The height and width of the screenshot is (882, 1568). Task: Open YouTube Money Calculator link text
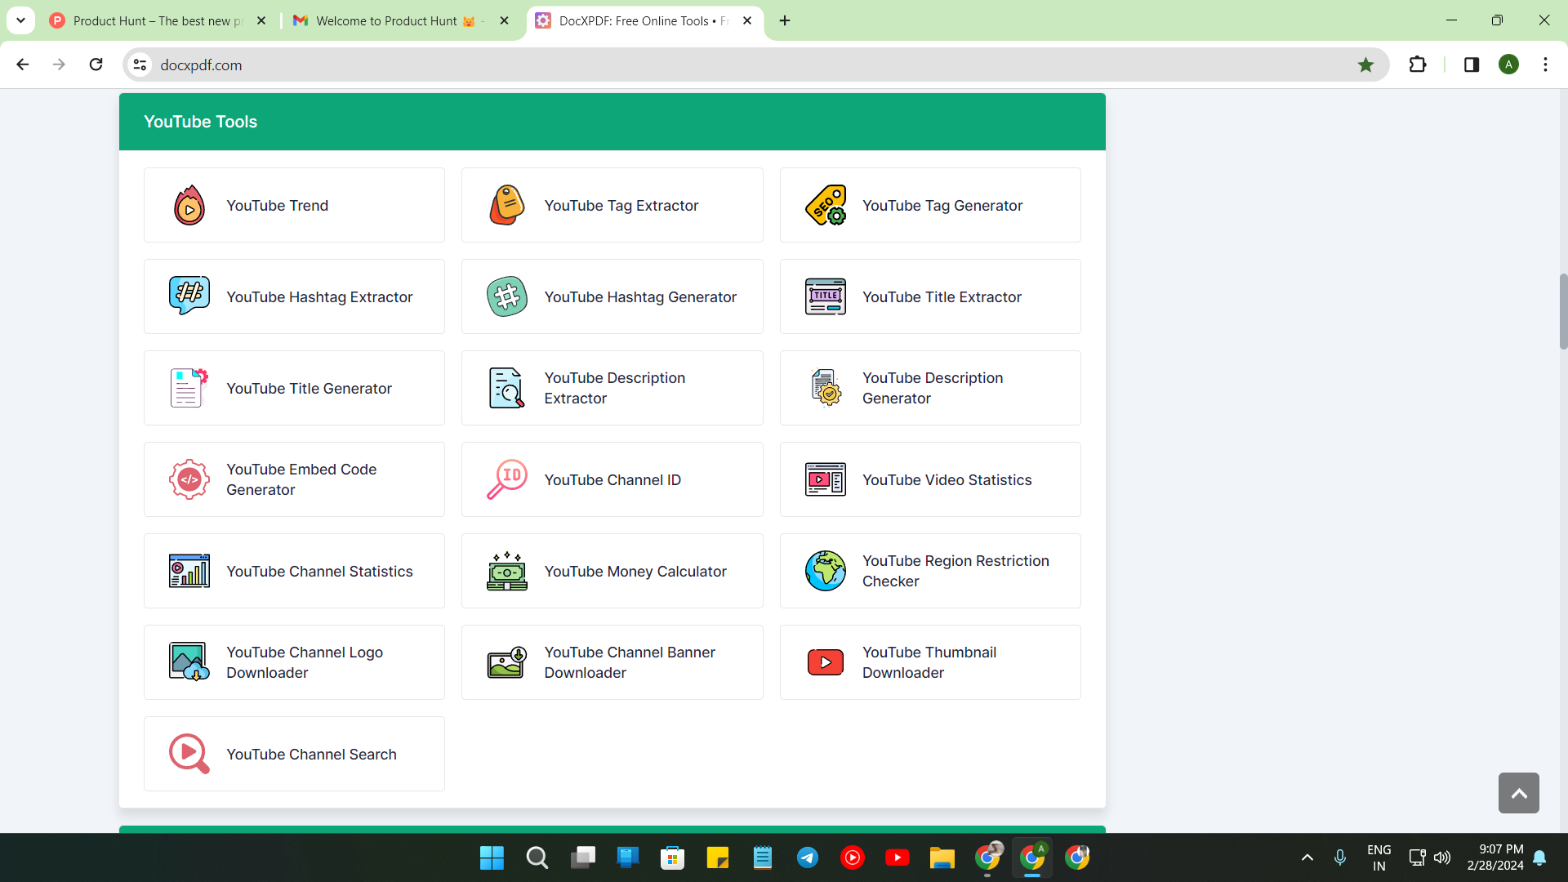(635, 572)
